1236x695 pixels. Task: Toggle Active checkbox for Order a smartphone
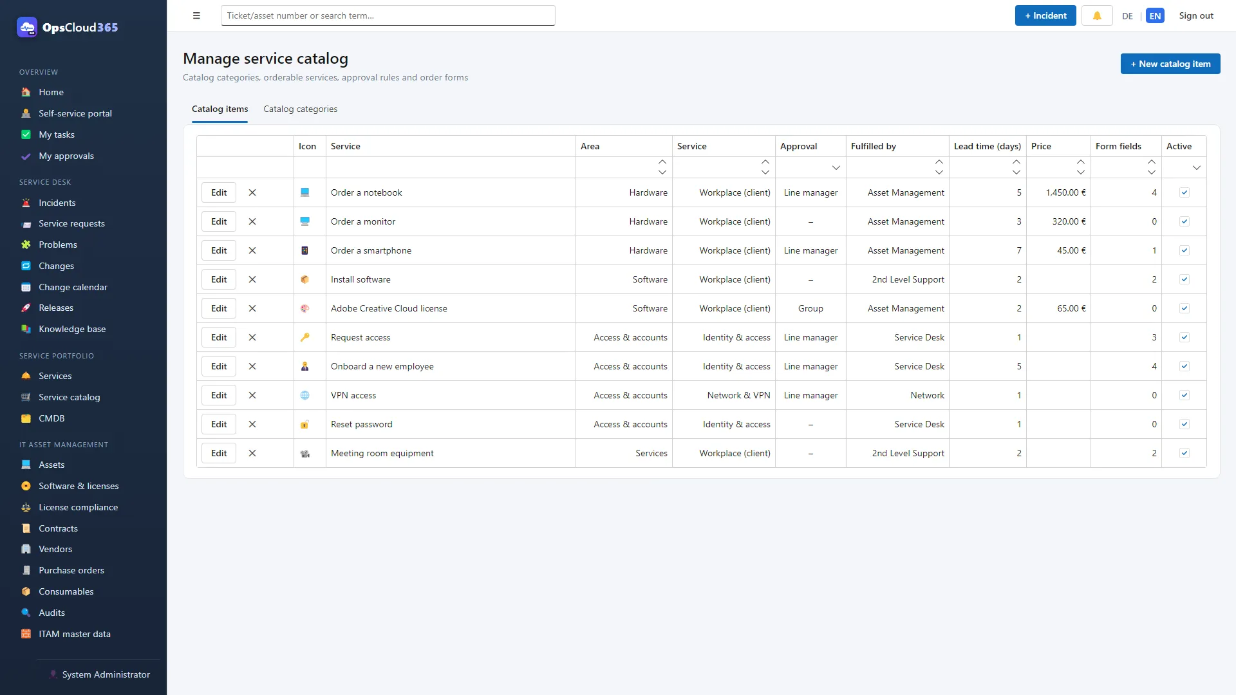pos(1184,250)
